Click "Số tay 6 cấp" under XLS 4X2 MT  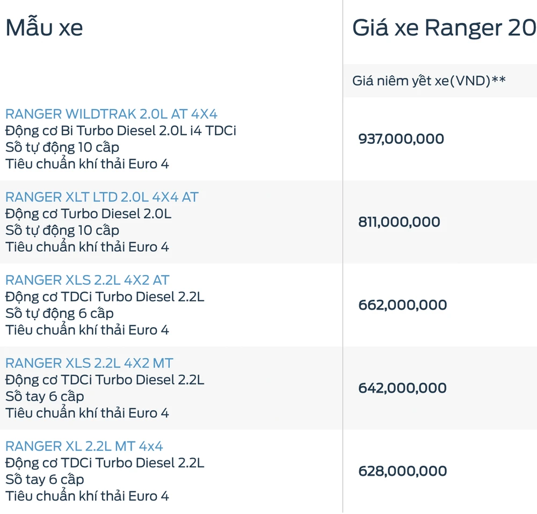click(x=45, y=396)
